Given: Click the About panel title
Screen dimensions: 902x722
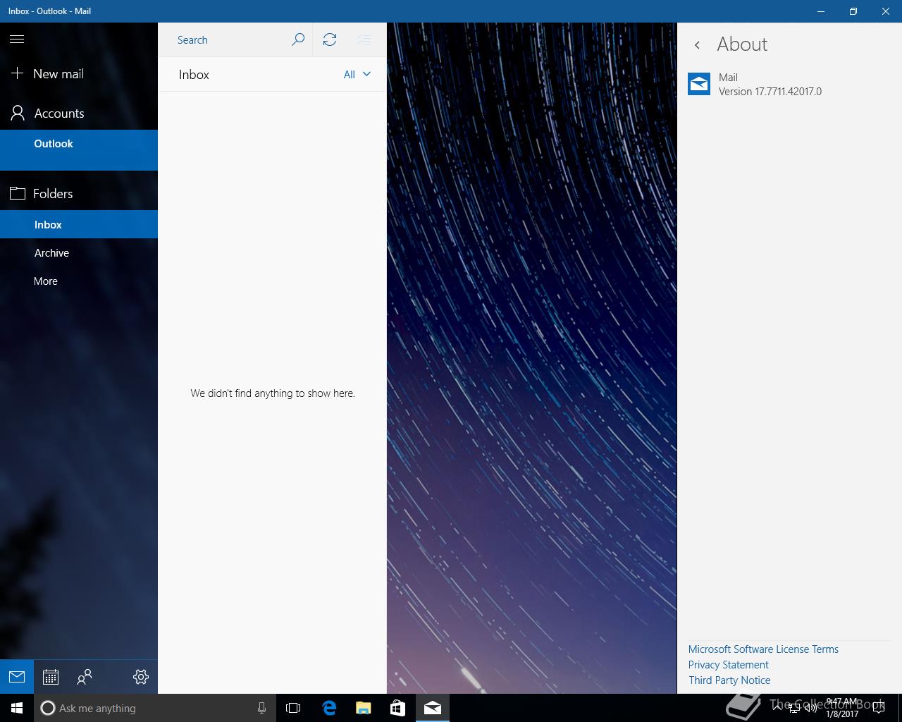Looking at the screenshot, I should tap(742, 44).
